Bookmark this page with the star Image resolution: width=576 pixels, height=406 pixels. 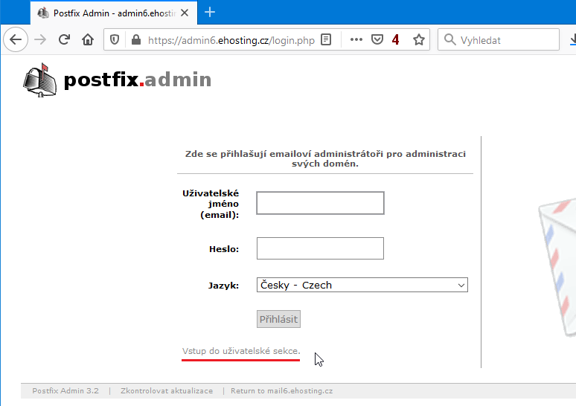[419, 39]
